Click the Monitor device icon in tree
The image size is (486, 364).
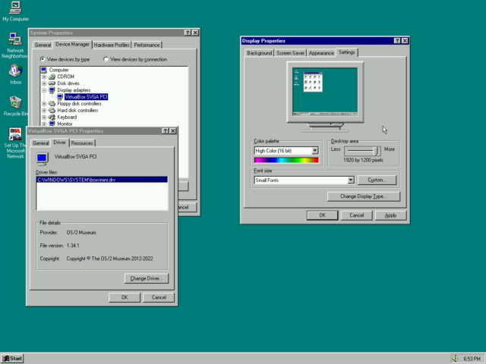pos(52,124)
